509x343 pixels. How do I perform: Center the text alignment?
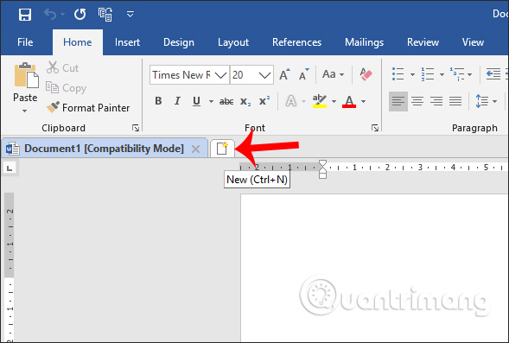click(417, 102)
